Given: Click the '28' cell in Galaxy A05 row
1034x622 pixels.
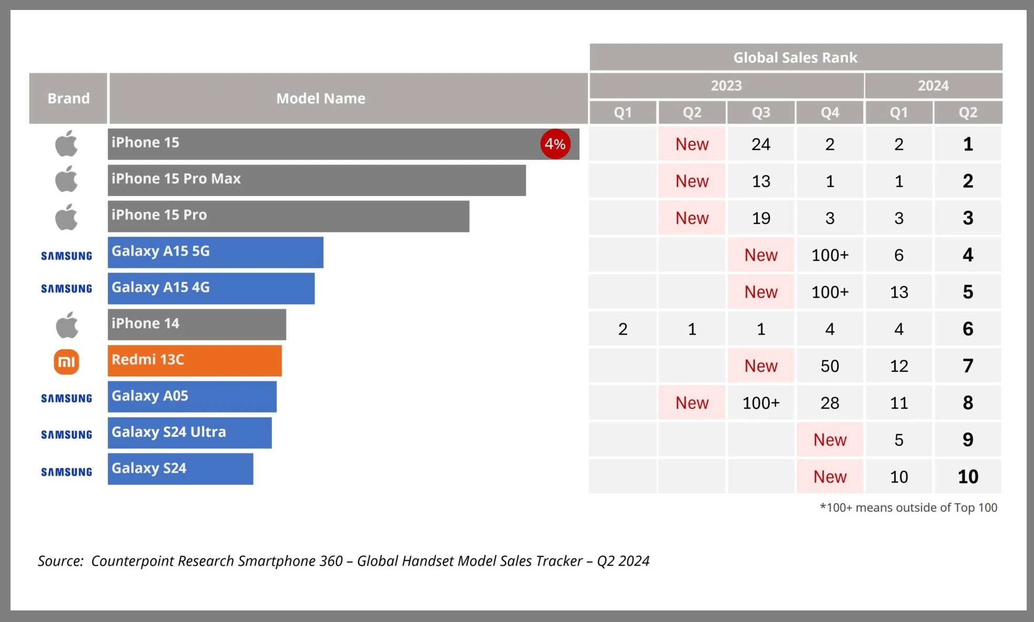Looking at the screenshot, I should pos(830,403).
